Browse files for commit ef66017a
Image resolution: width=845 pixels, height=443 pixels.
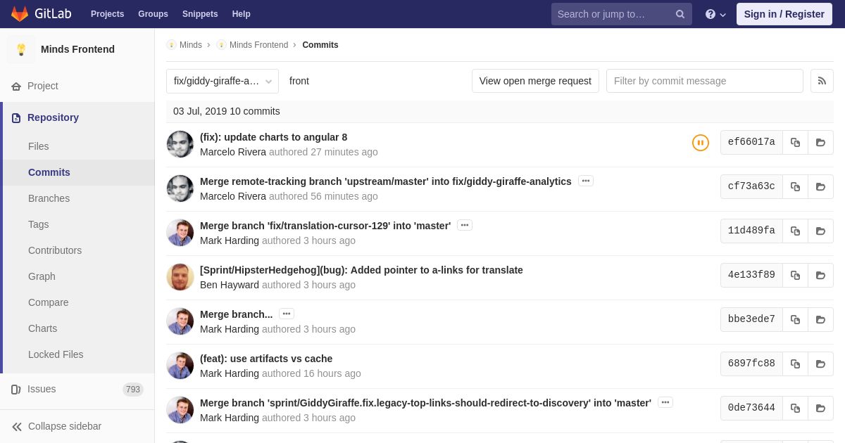point(820,142)
